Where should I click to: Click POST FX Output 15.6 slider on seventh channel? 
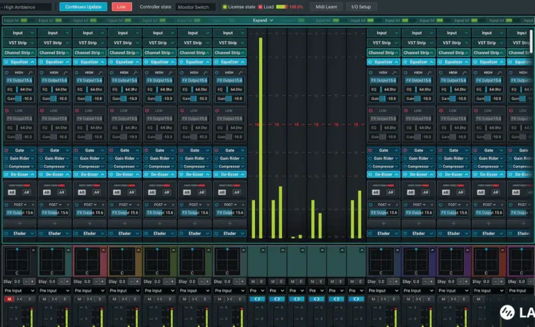(x=229, y=212)
